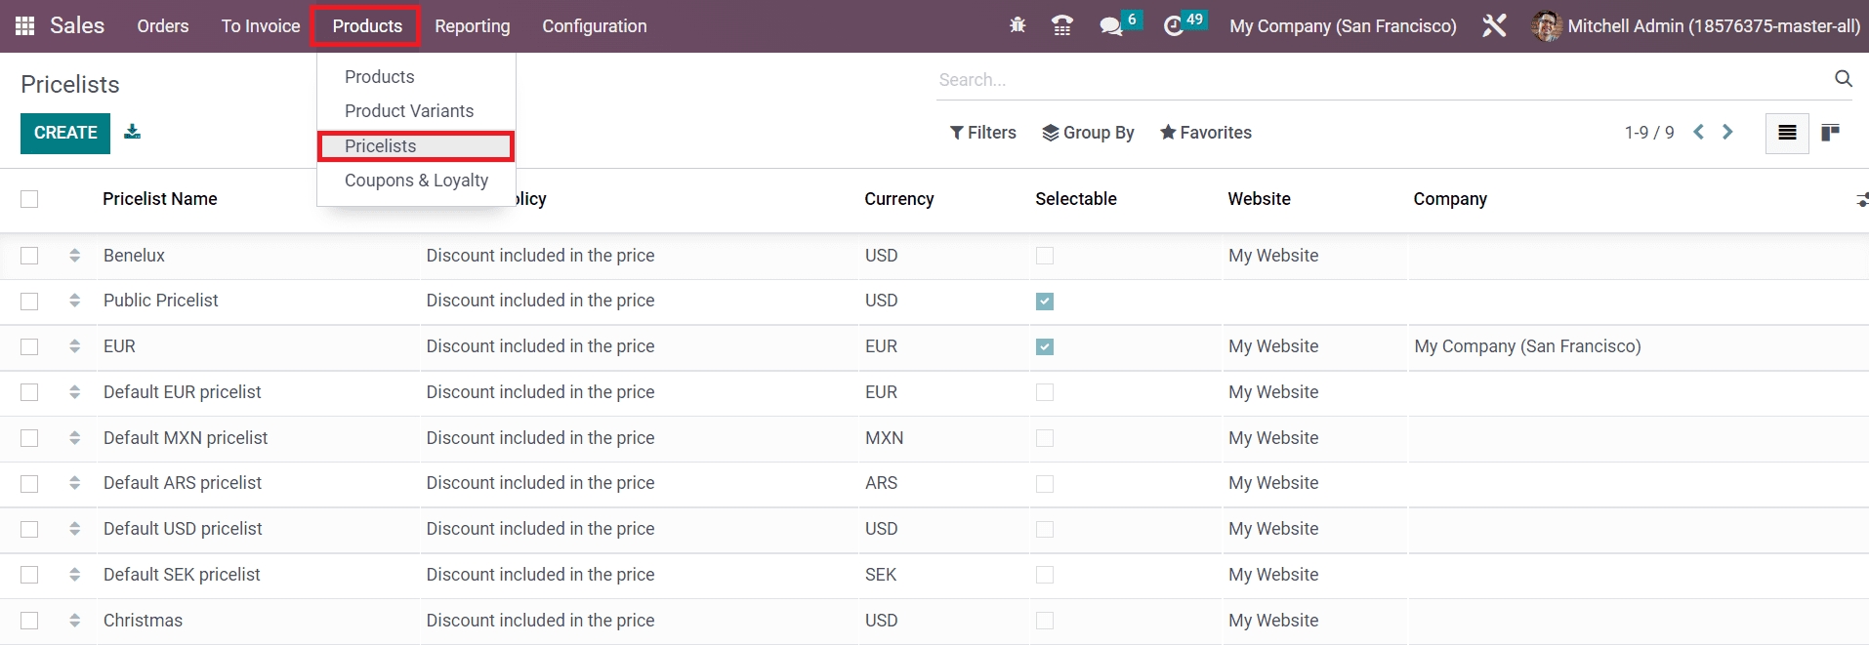1869x645 pixels.
Task: Expand the Favorites dropdown
Action: click(1205, 133)
